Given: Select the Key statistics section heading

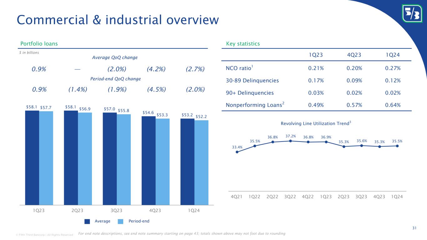Looking at the screenshot, I should pyautogui.click(x=243, y=44).
